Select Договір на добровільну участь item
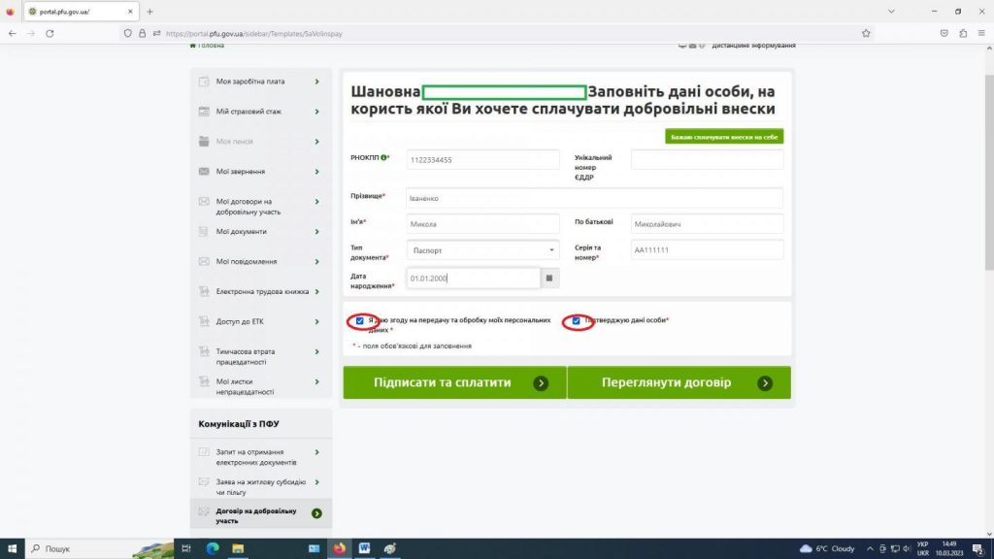Viewport: 994px width, 559px height. (260, 515)
